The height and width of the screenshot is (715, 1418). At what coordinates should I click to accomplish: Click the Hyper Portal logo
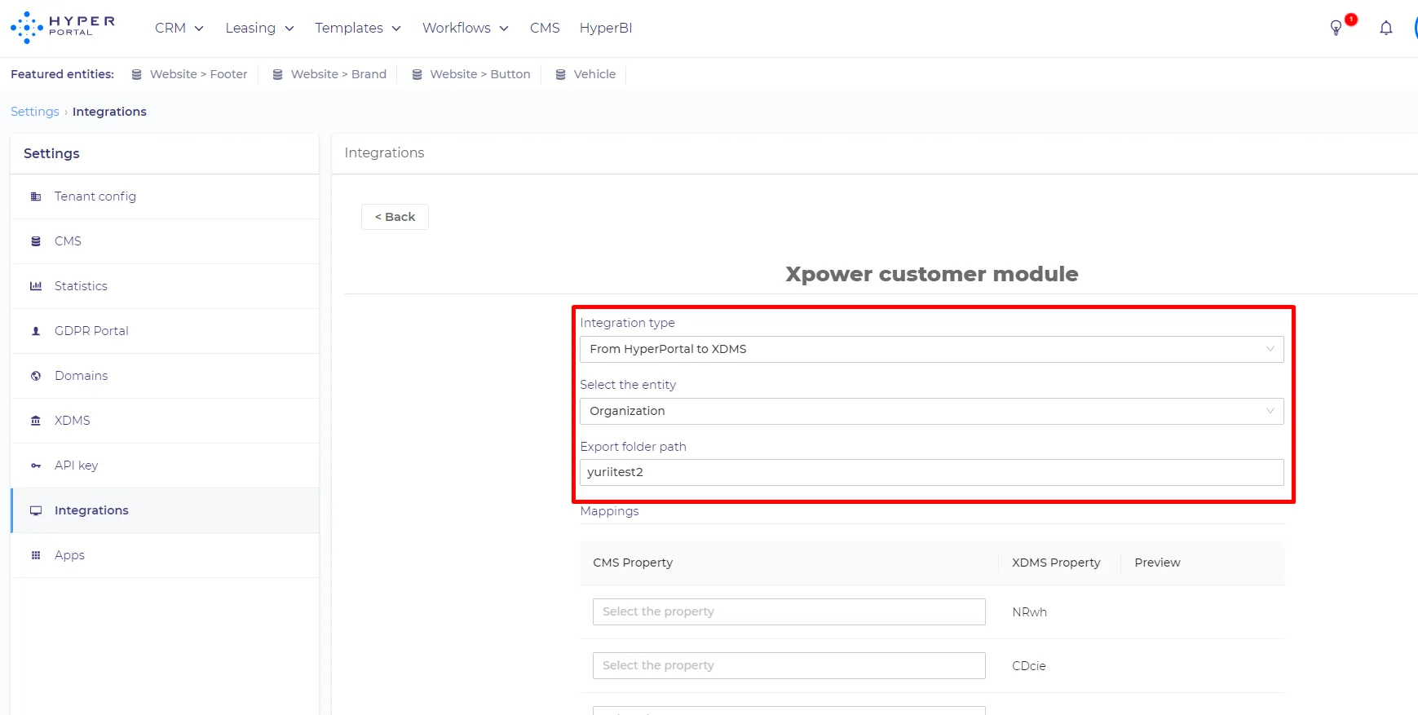pyautogui.click(x=63, y=28)
